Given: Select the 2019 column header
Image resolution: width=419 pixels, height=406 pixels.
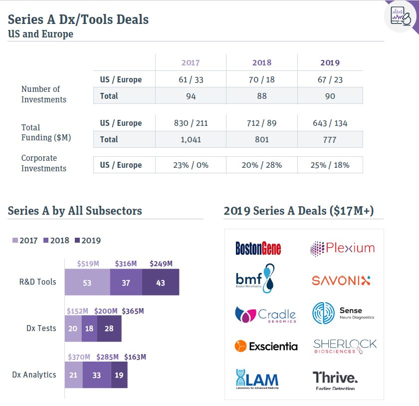Looking at the screenshot, I should coord(330,62).
